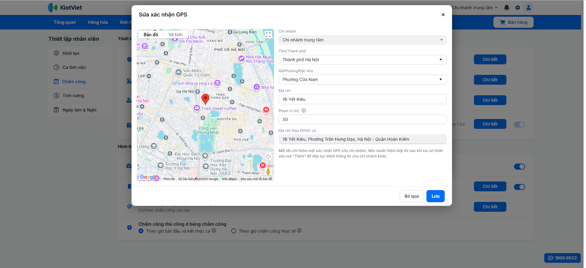
Task: Select "Theo giờ bắt đầu và kết thúc ca" radio
Action: (141, 231)
